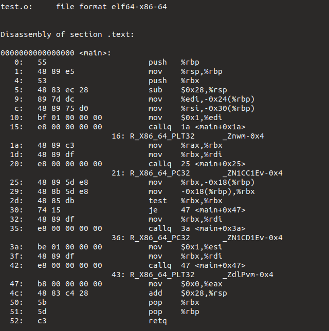Click the retq instruction
The image size is (329, 331).
157,321
